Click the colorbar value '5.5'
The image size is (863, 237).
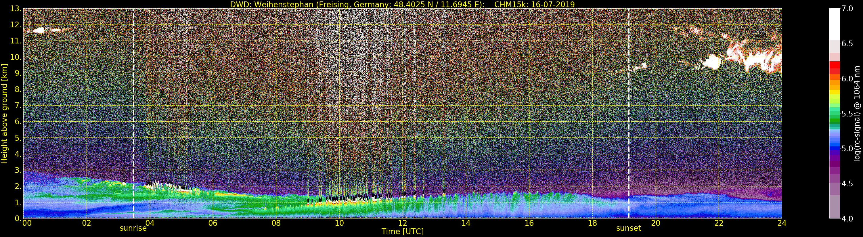point(847,114)
